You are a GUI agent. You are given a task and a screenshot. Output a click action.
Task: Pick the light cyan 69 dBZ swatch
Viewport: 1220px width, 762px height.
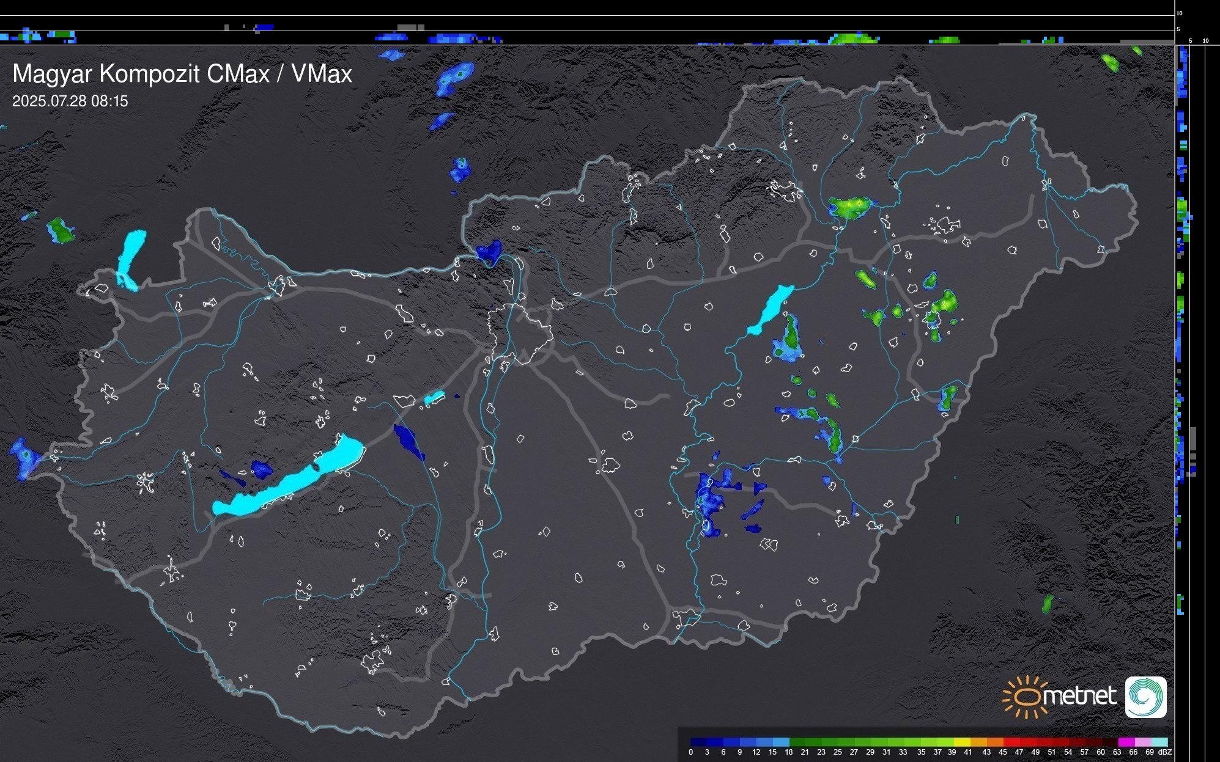(1159, 742)
